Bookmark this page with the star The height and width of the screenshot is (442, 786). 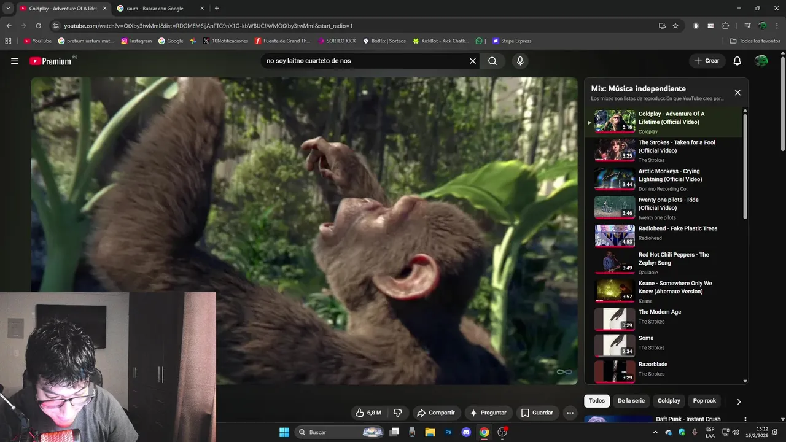click(x=675, y=26)
